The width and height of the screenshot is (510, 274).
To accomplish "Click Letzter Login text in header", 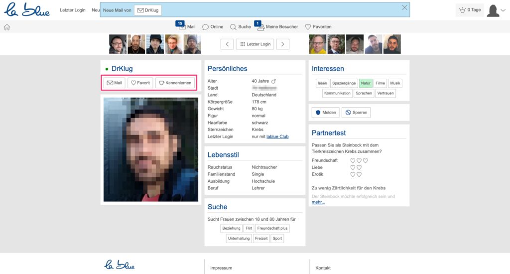I will pyautogui.click(x=73, y=10).
